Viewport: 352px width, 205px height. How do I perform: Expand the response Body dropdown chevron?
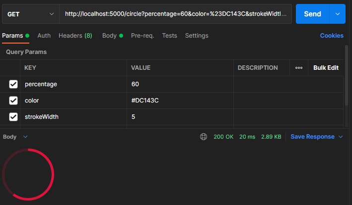pyautogui.click(x=25, y=137)
